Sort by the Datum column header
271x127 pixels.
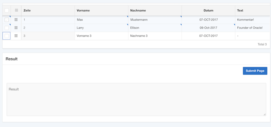208,11
